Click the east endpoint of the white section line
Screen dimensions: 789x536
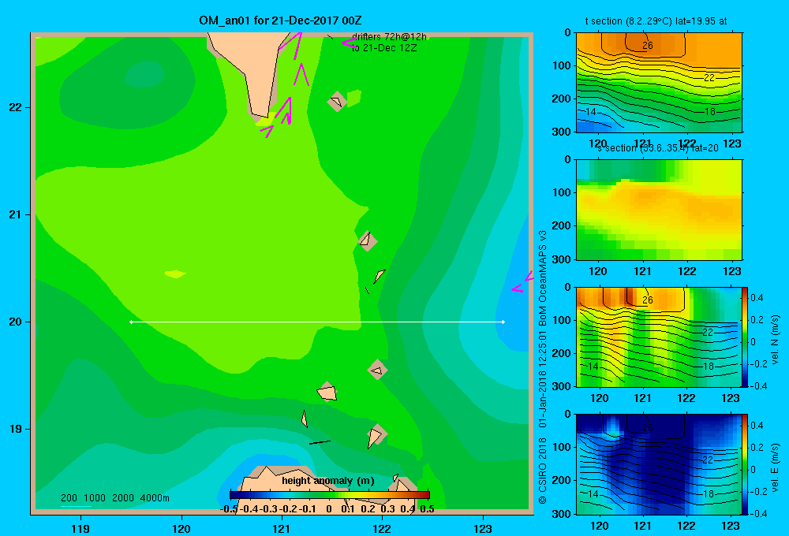[x=503, y=322]
